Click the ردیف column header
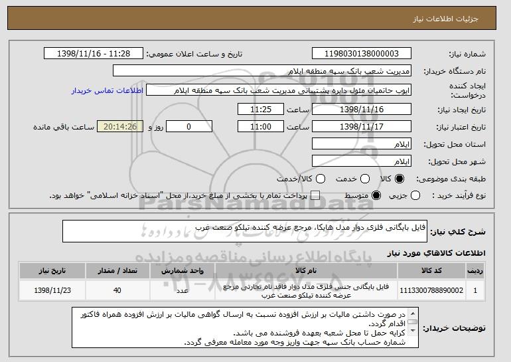 (x=475, y=271)
